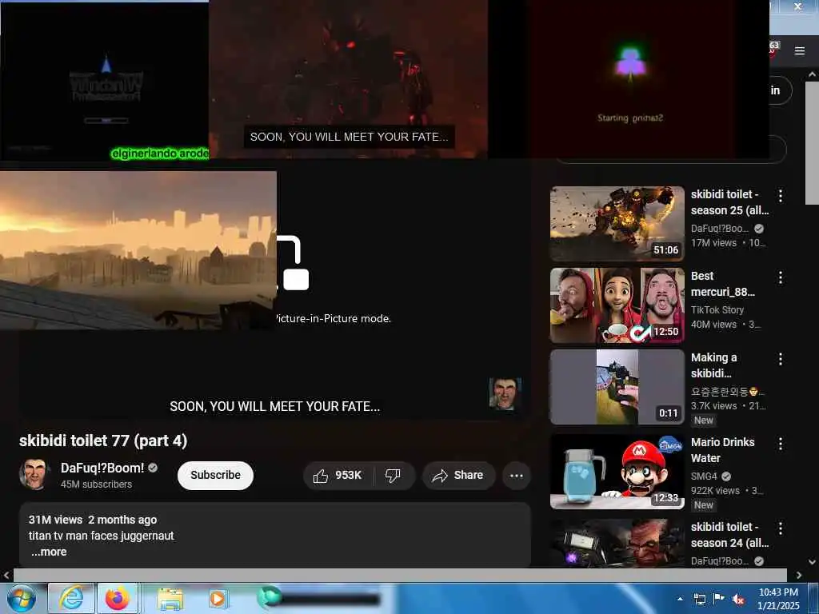The width and height of the screenshot is (819, 614).
Task: Open Windows Explorer folder on the taskbar
Action: coord(170,599)
